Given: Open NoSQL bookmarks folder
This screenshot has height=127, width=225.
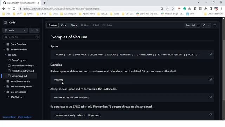Looking at the screenshot, I should pyautogui.click(x=102, y=14).
